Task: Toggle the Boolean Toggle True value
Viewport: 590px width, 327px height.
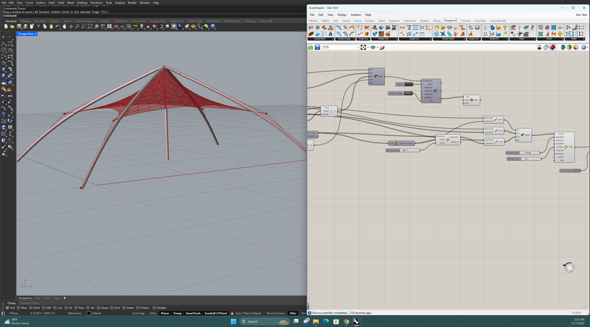Action: [408, 93]
